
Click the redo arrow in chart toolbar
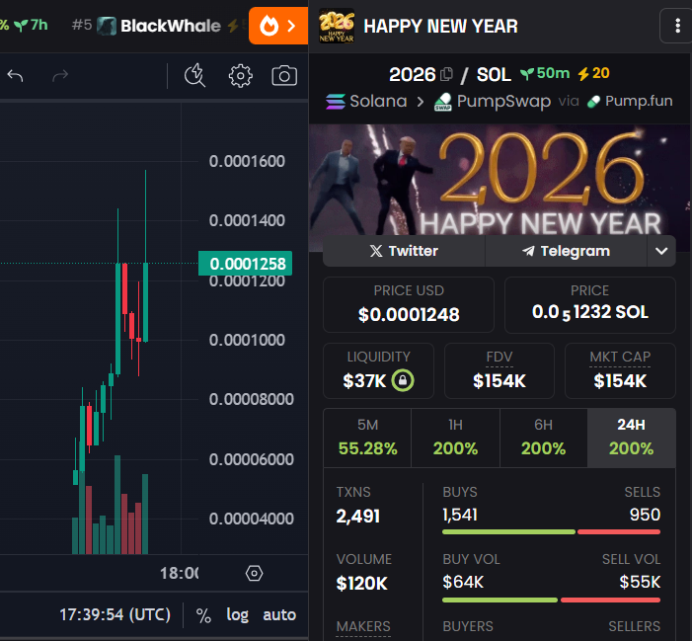[60, 76]
